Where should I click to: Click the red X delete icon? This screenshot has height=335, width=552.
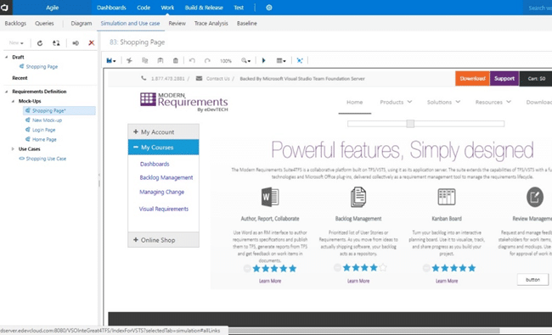[x=91, y=43]
